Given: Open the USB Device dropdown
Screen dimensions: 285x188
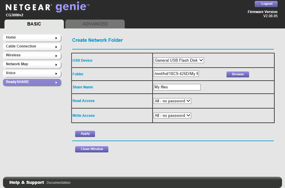Looking at the screenshot, I should click(178, 60).
